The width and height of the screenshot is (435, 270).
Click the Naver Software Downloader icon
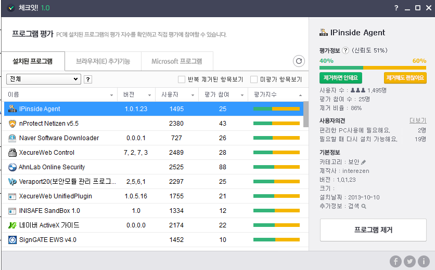tap(12, 138)
